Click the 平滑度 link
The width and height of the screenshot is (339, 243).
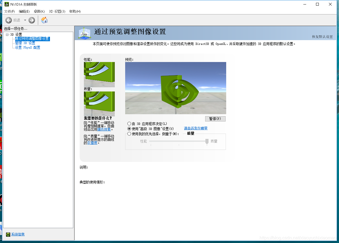point(92,143)
